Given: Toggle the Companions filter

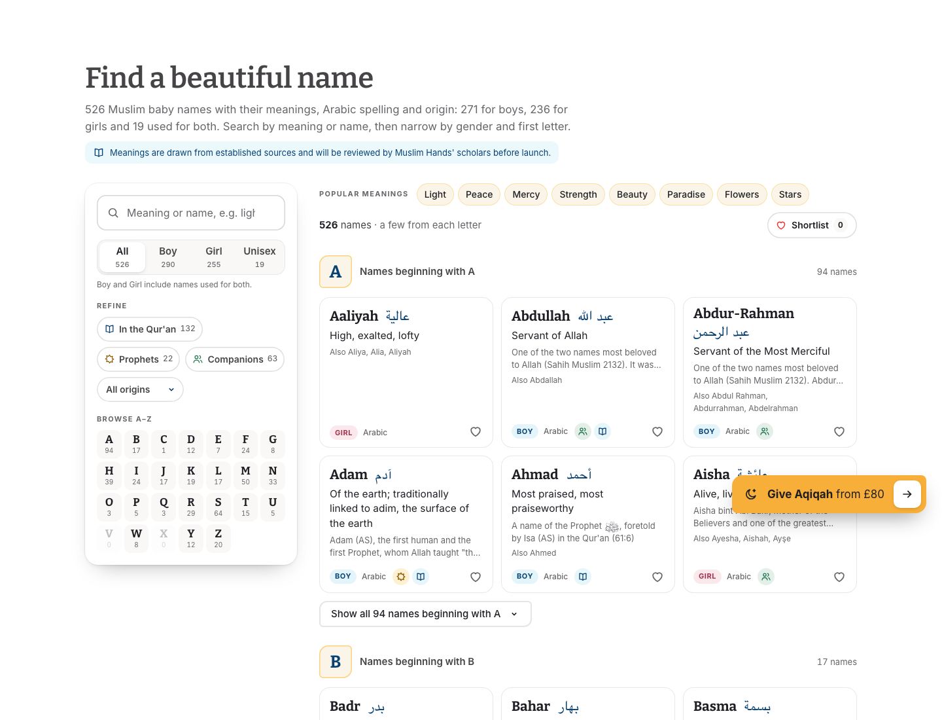Looking at the screenshot, I should 235,359.
